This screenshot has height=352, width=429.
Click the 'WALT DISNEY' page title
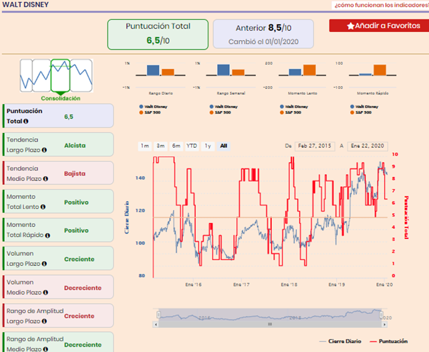click(x=25, y=5)
